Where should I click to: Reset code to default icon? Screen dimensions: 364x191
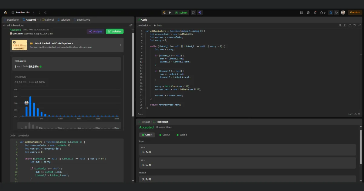pos(355,25)
